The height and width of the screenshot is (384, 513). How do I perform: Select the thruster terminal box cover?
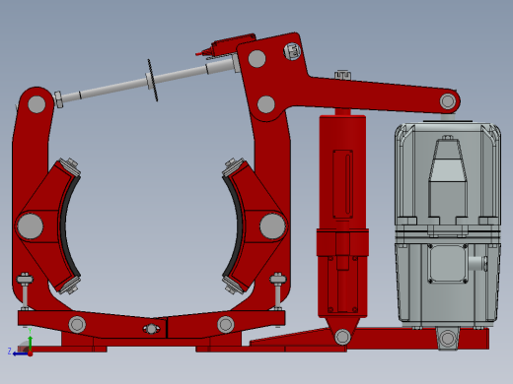click(x=447, y=264)
